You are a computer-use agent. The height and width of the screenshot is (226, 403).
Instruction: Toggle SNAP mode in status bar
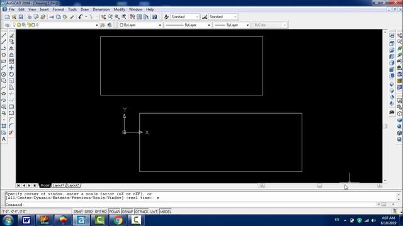77,212
